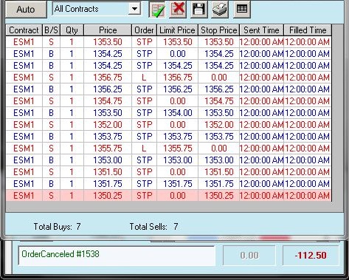Sort by the Limit Price column header
The width and height of the screenshot is (349, 280).
pos(177,30)
